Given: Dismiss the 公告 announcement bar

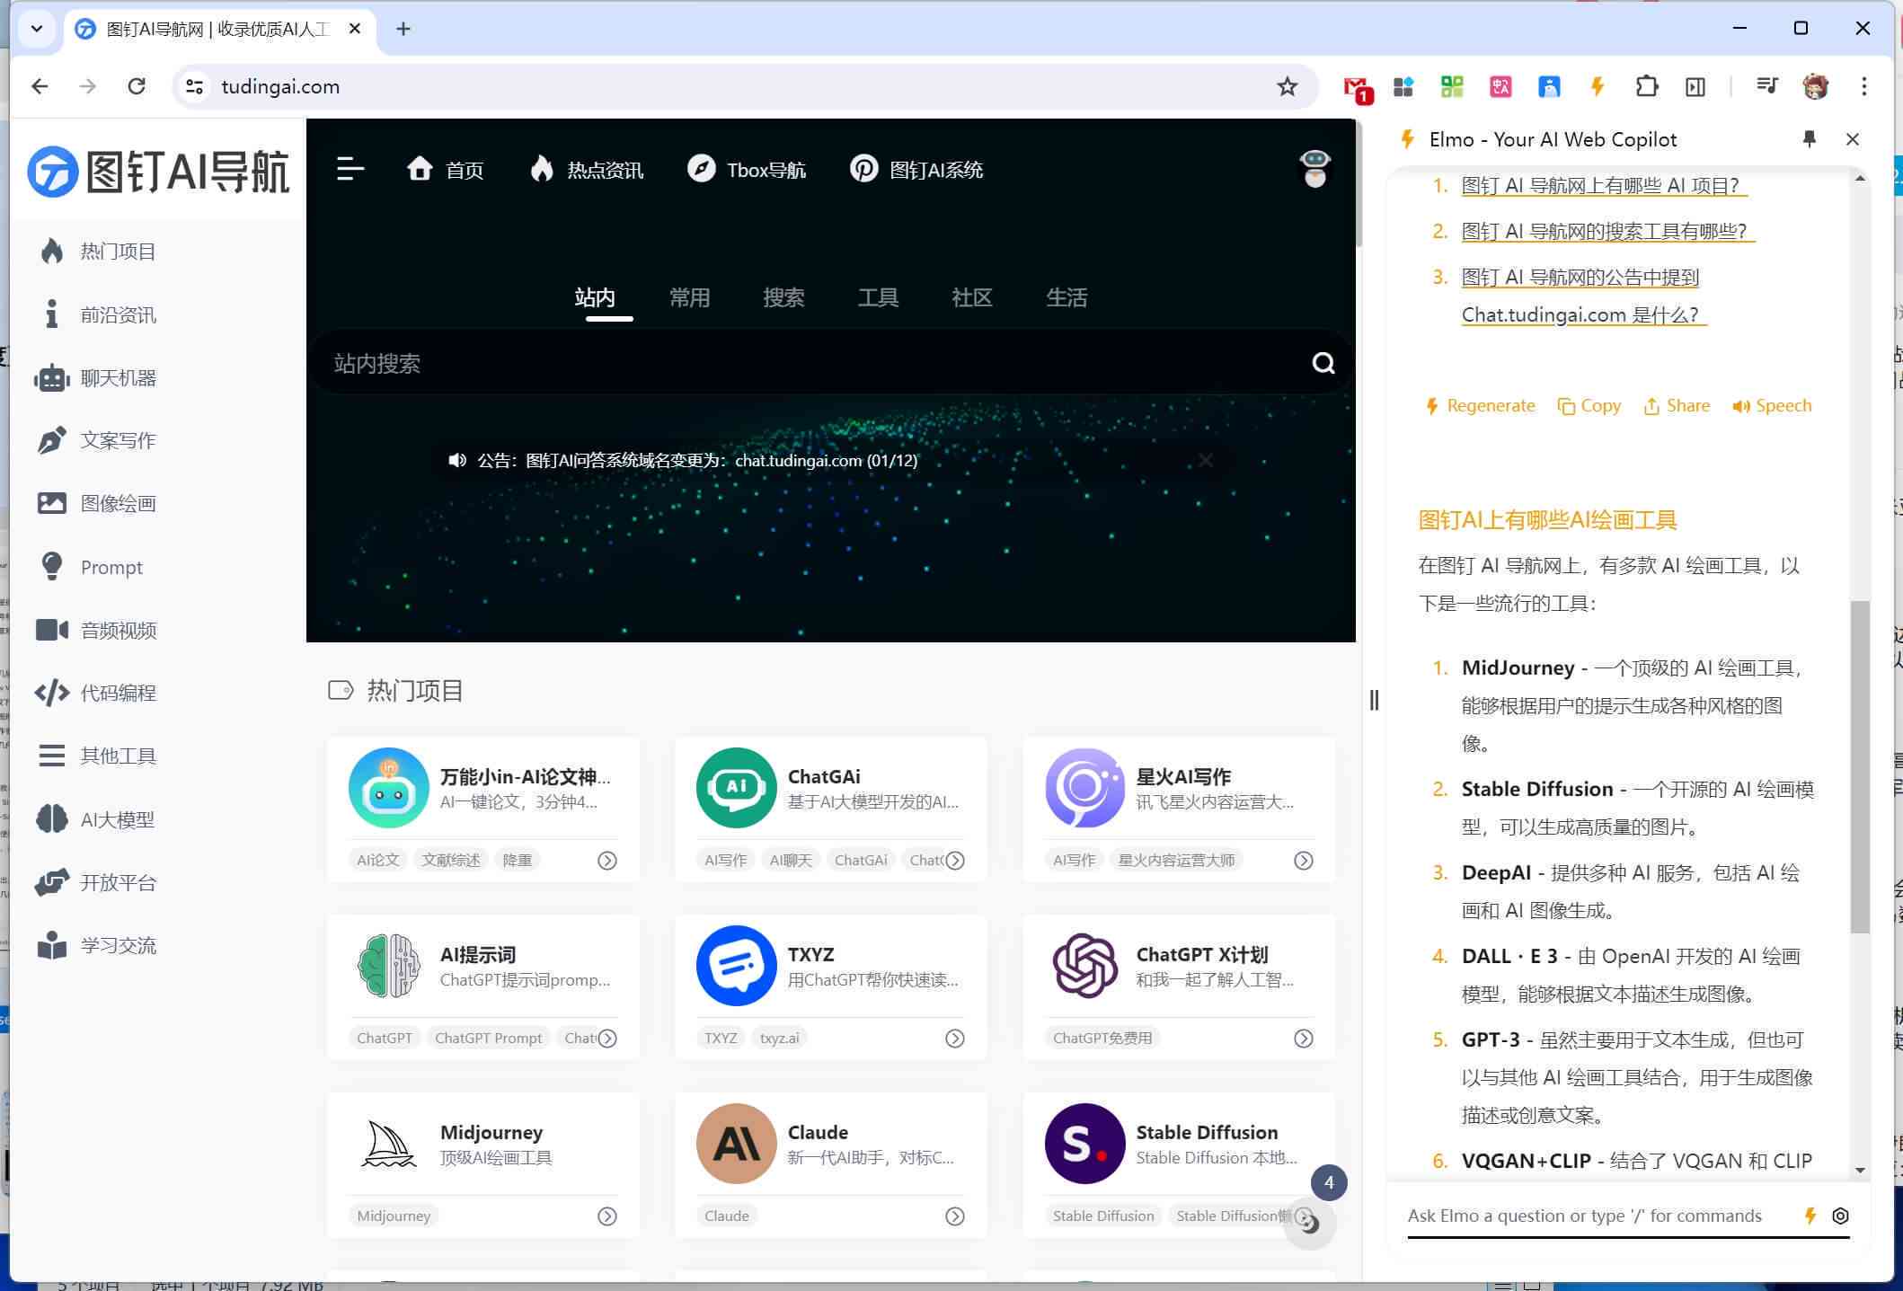Looking at the screenshot, I should [1206, 460].
